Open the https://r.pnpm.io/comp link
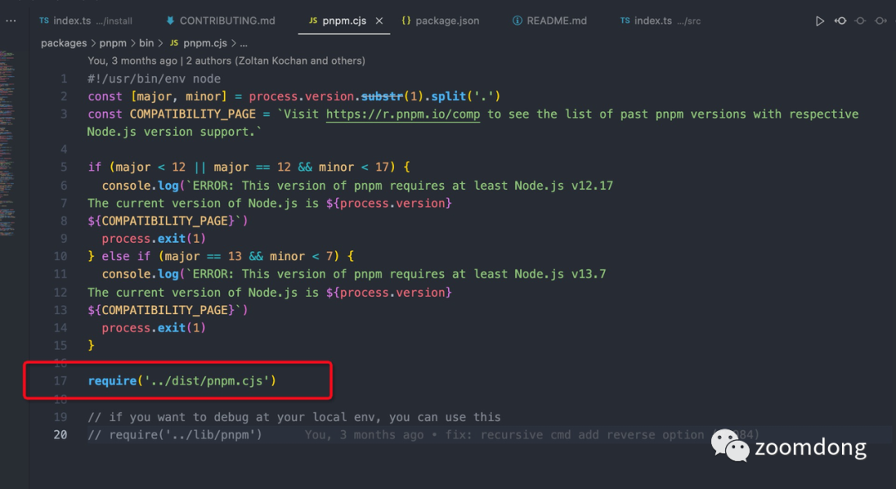This screenshot has height=489, width=896. pyautogui.click(x=403, y=114)
